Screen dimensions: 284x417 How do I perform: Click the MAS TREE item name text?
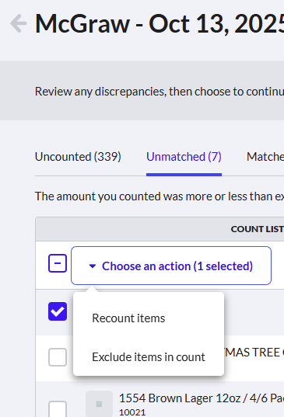point(254,353)
